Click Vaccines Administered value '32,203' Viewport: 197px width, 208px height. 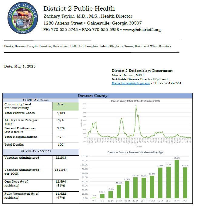[x=61, y=158]
